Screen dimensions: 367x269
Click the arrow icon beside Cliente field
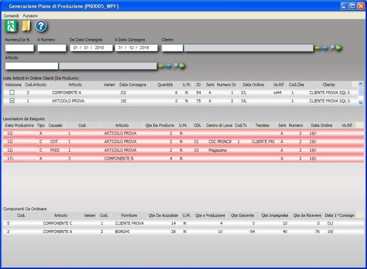pos(322,48)
